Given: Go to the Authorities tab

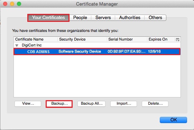Looking at the screenshot, I should coord(130,18).
